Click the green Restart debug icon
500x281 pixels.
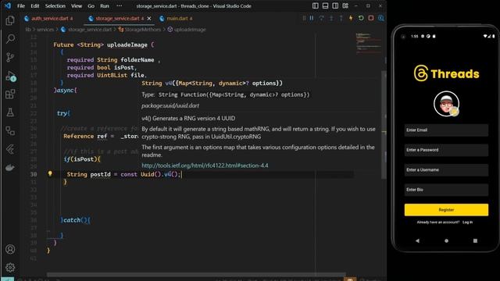pyautogui.click(x=361, y=18)
